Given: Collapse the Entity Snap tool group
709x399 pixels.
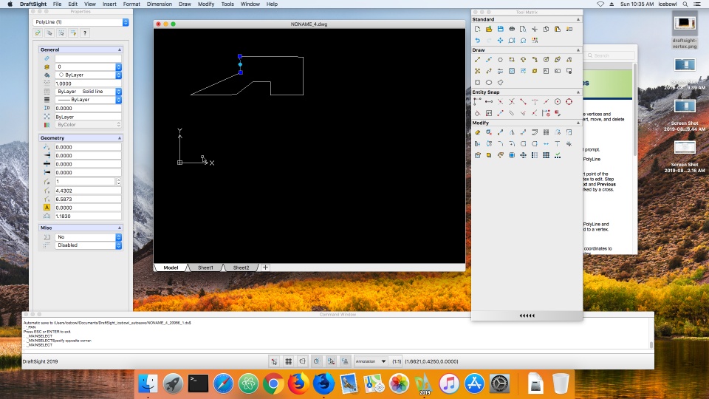Looking at the screenshot, I should 578,92.
